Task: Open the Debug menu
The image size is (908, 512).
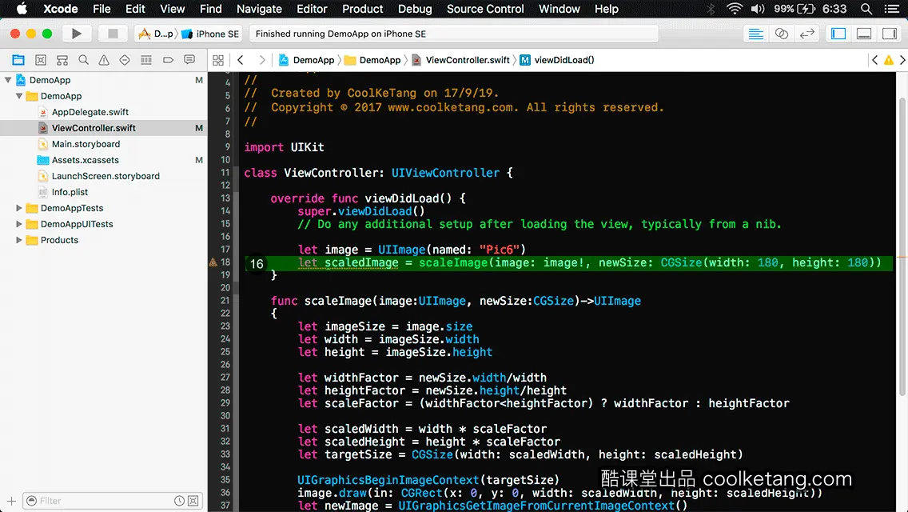Action: 415,9
